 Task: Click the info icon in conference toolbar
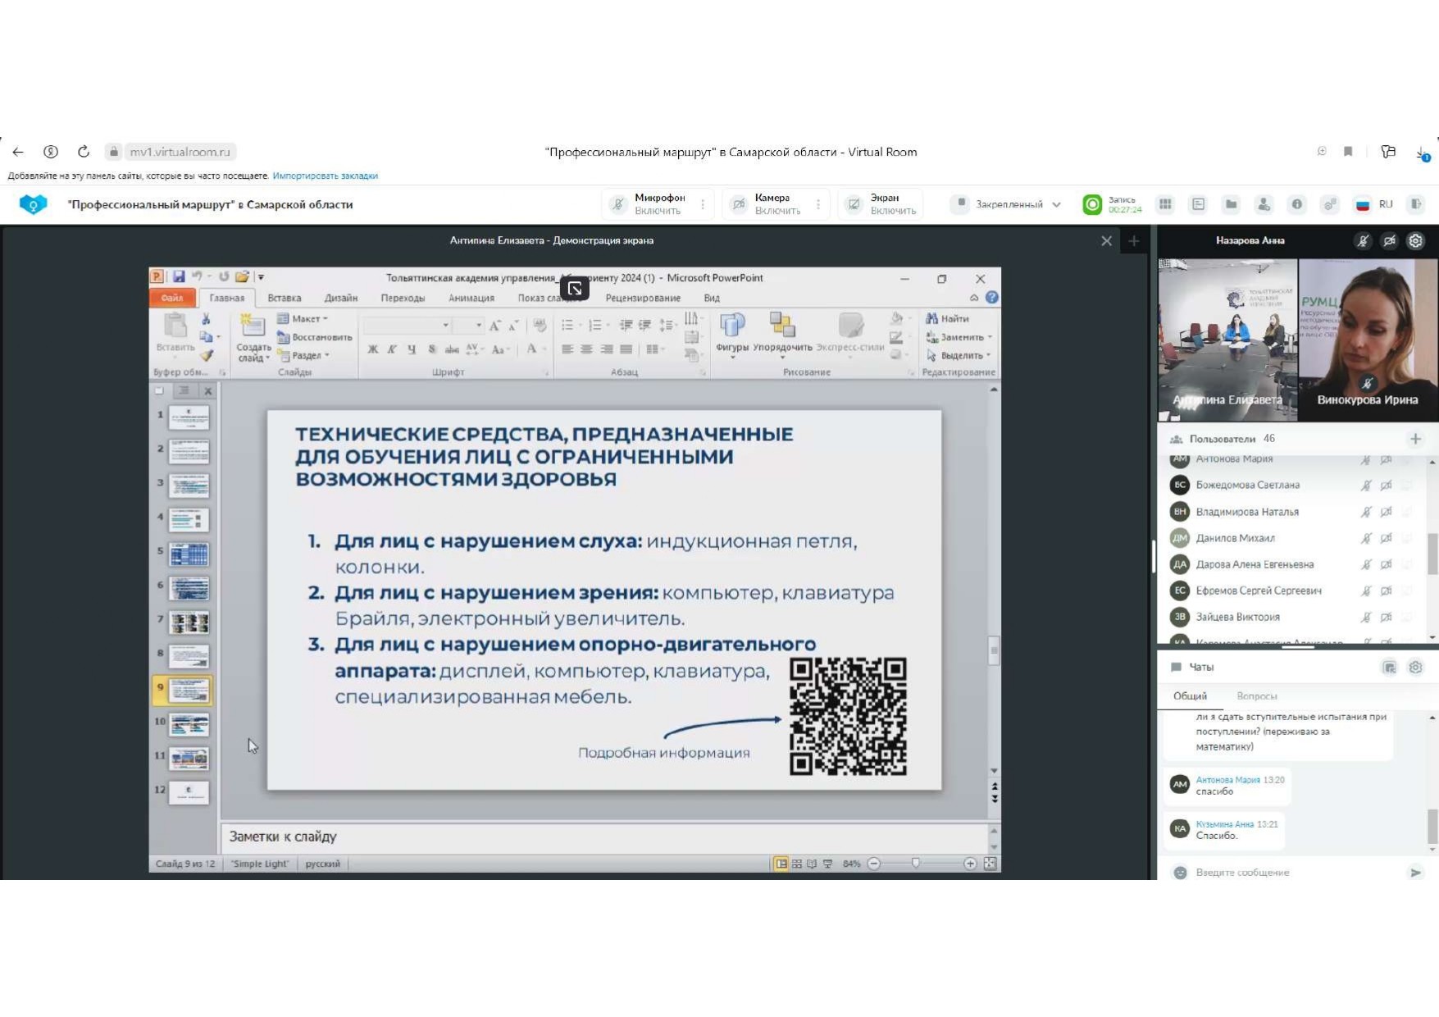pos(1296,204)
